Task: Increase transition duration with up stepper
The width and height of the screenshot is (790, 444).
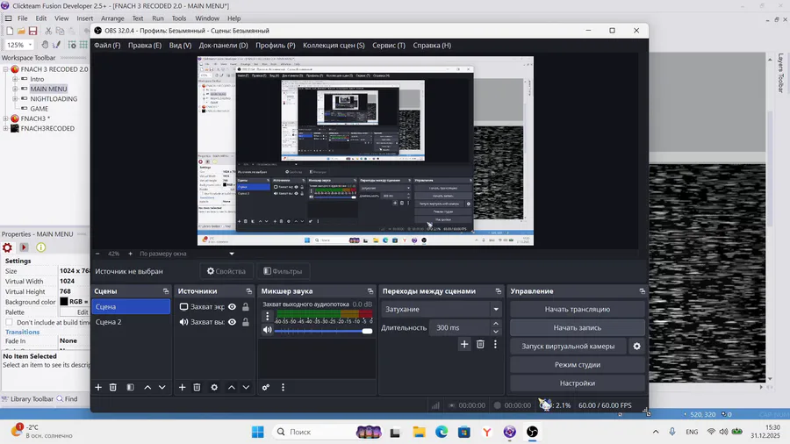Action: click(496, 324)
